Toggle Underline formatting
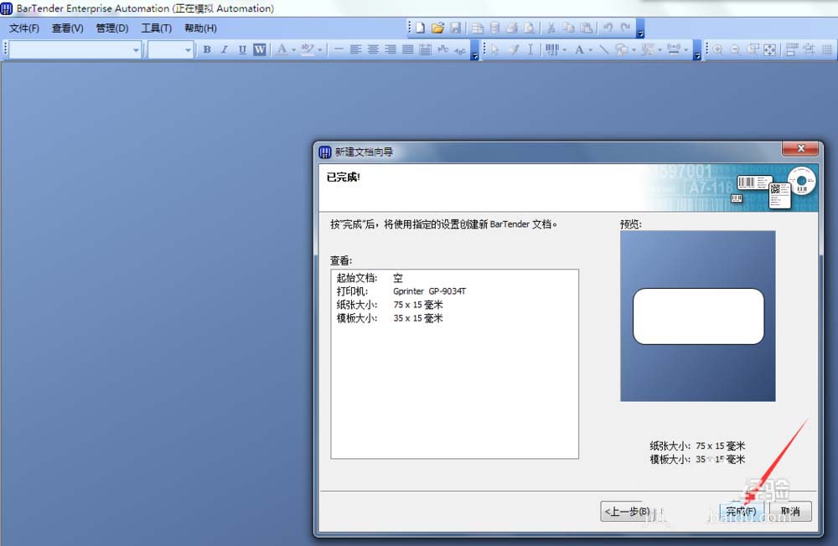 (242, 49)
